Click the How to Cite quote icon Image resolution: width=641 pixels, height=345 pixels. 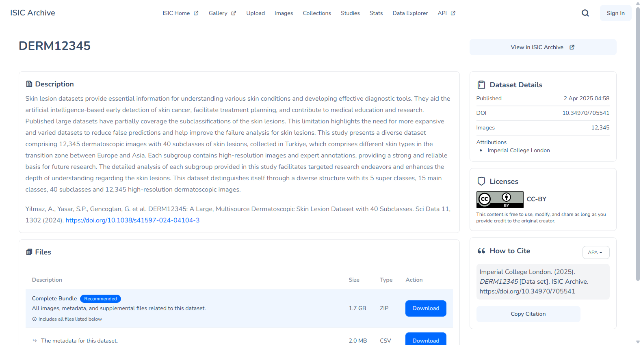[481, 251]
